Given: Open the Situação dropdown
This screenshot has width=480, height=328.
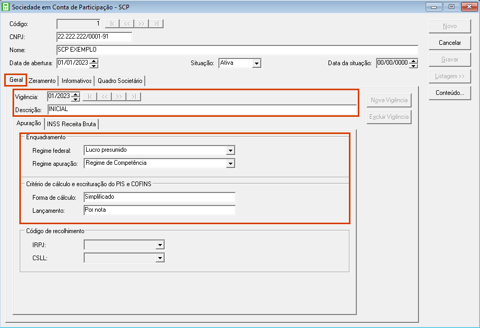Looking at the screenshot, I should tap(256, 63).
